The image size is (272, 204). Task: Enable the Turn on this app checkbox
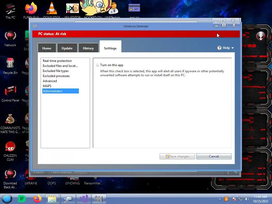pos(98,65)
